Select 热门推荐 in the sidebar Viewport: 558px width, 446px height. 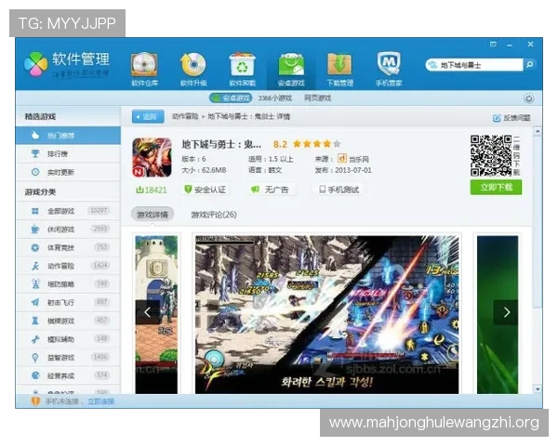(x=68, y=136)
